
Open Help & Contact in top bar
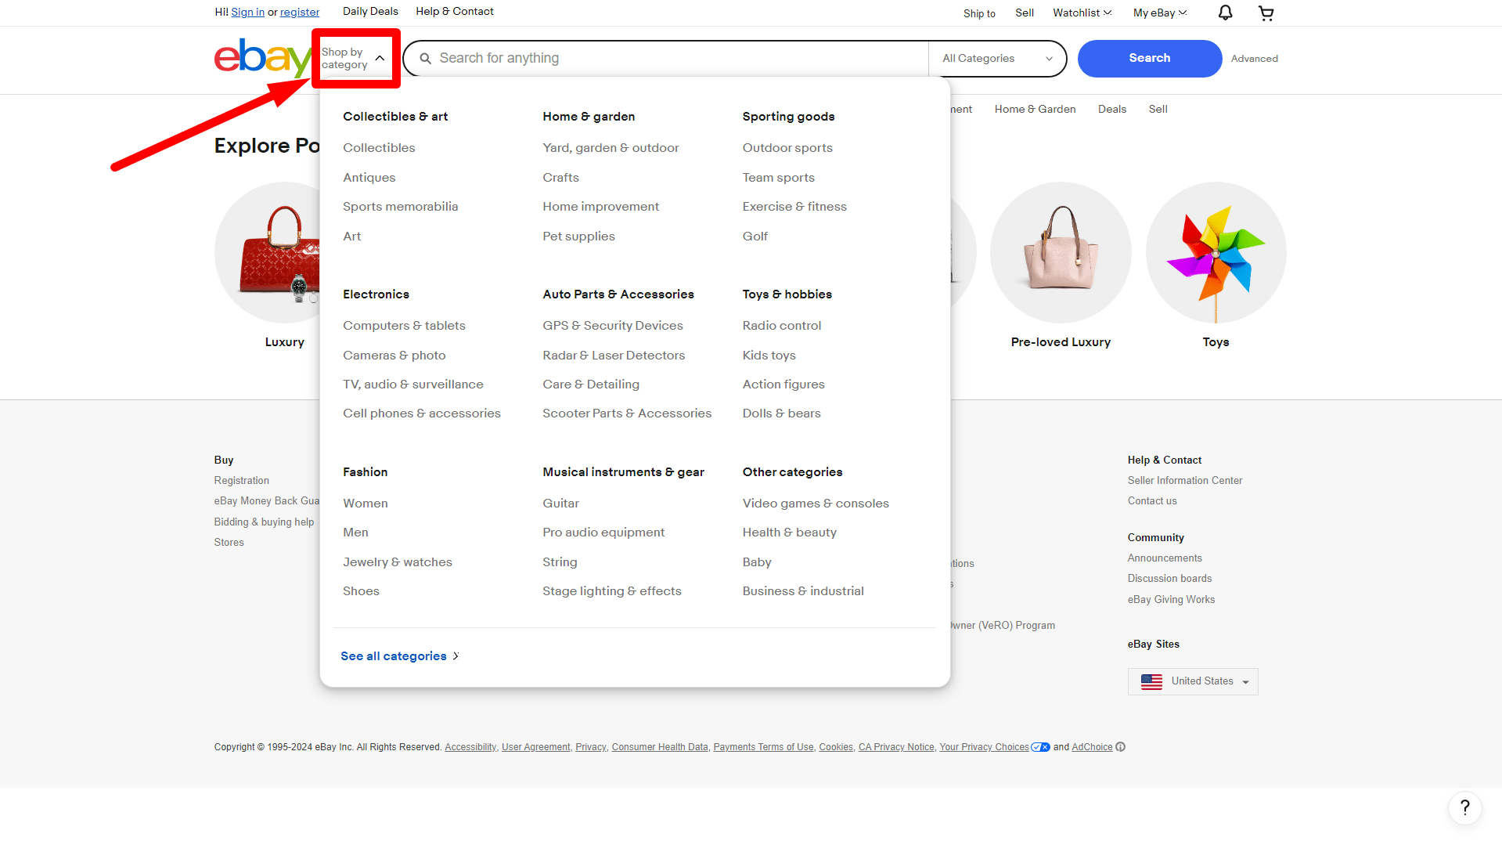[x=454, y=12]
